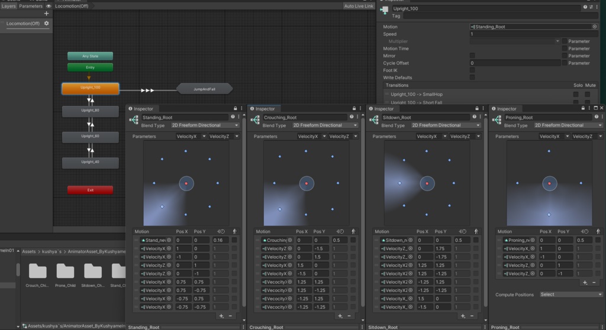606x330 pixels.
Task: Solo the Upright_100 -> SmallHop transition
Action: (576, 94)
